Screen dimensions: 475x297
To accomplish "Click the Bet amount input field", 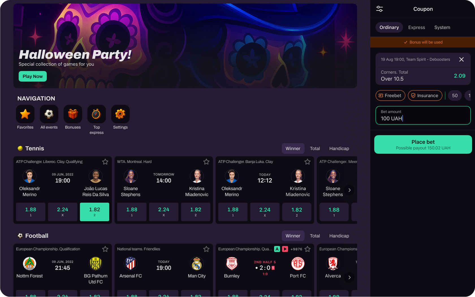I will 423,115.
